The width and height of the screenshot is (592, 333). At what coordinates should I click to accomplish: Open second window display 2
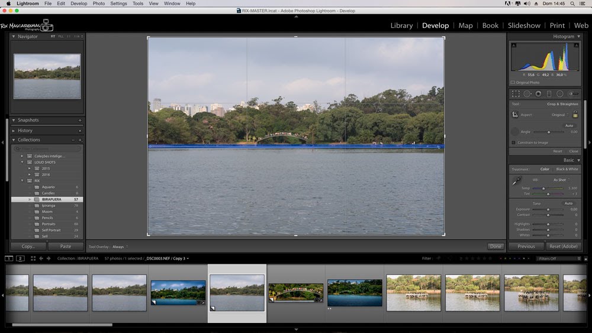[20, 258]
